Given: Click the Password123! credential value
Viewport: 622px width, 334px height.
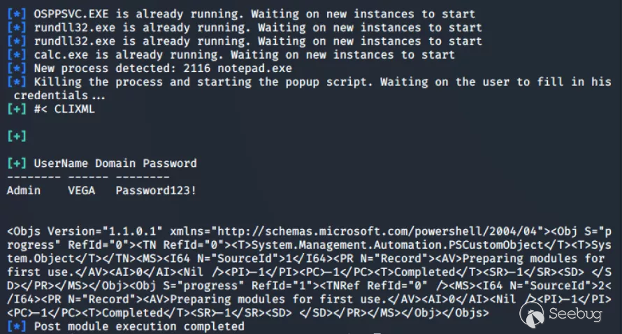Looking at the screenshot, I should coord(157,190).
